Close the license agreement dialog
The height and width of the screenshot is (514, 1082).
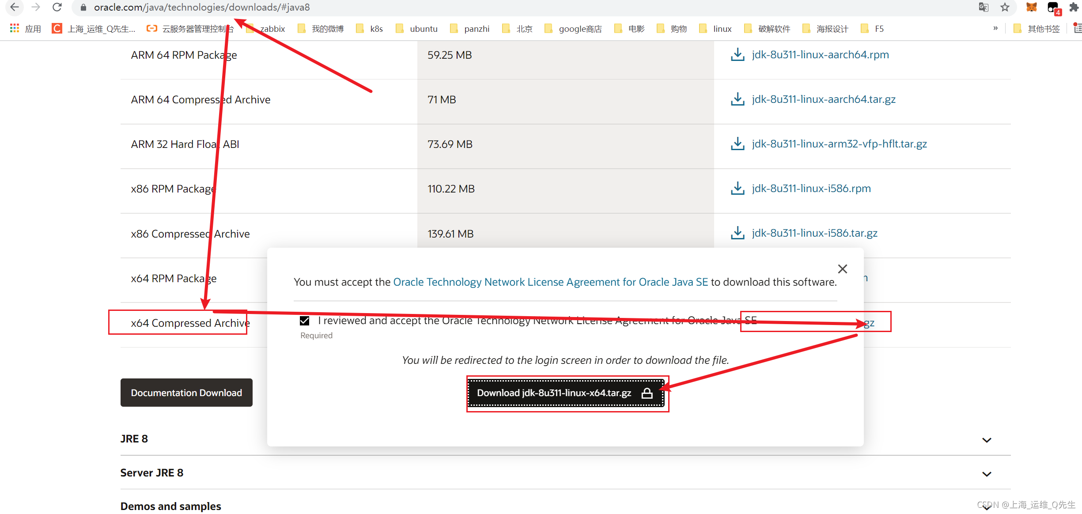tap(842, 269)
